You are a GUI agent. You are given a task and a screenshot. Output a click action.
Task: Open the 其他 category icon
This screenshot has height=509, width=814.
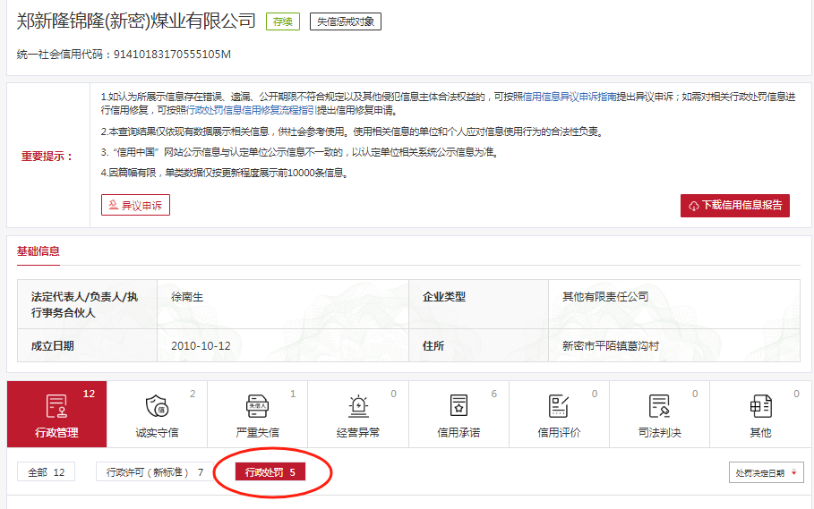click(x=760, y=406)
